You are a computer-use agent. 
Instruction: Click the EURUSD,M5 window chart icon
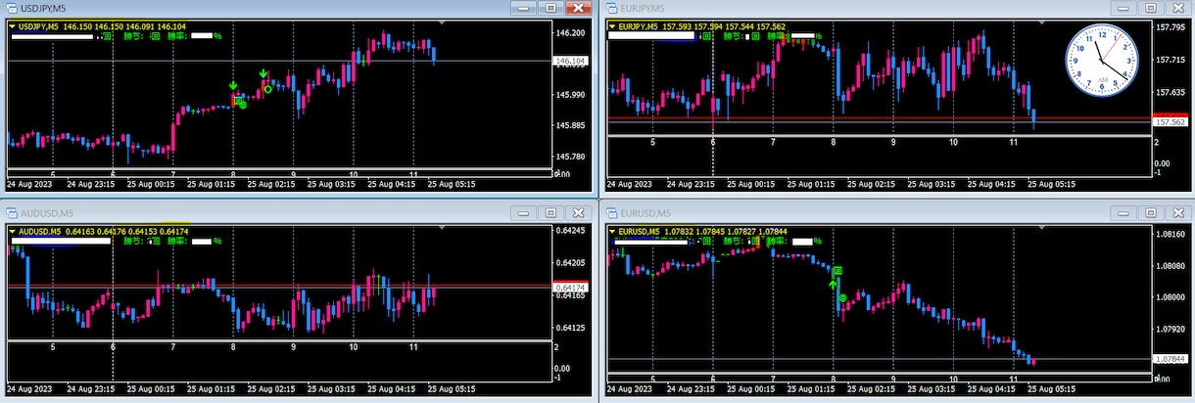point(610,212)
